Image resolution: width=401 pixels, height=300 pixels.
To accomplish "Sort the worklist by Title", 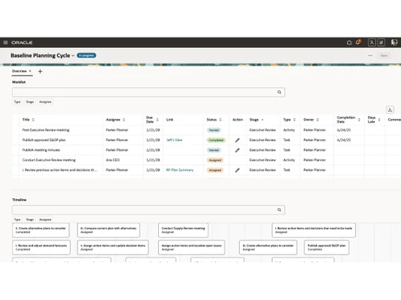I will coord(33,120).
